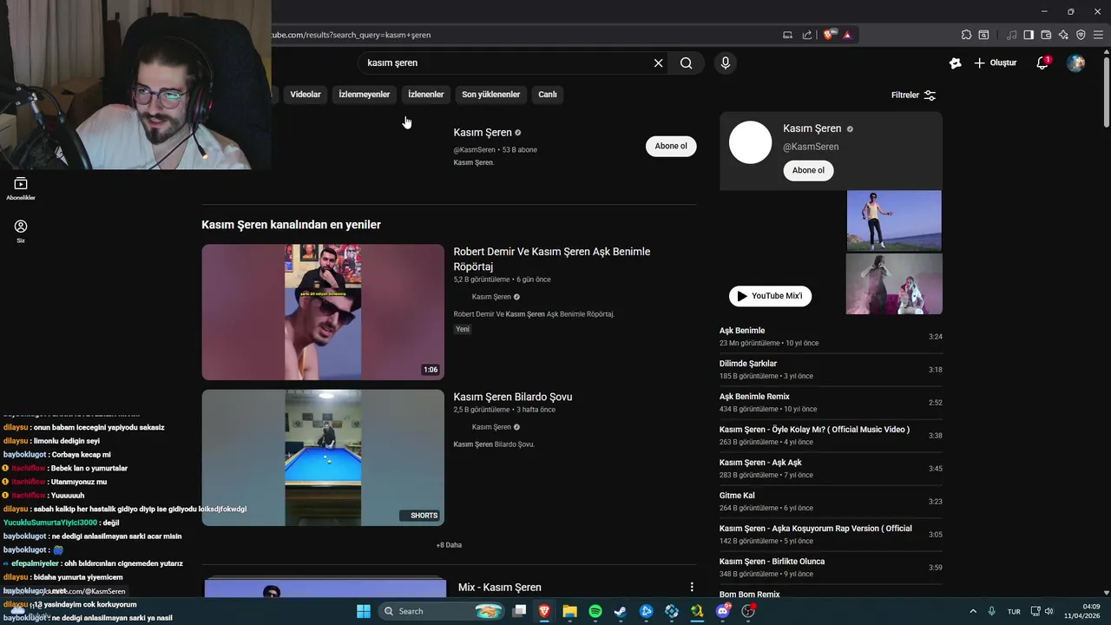Viewport: 1111px width, 625px height.
Task: Open the Abonelikler sidebar icon
Action: point(21,188)
